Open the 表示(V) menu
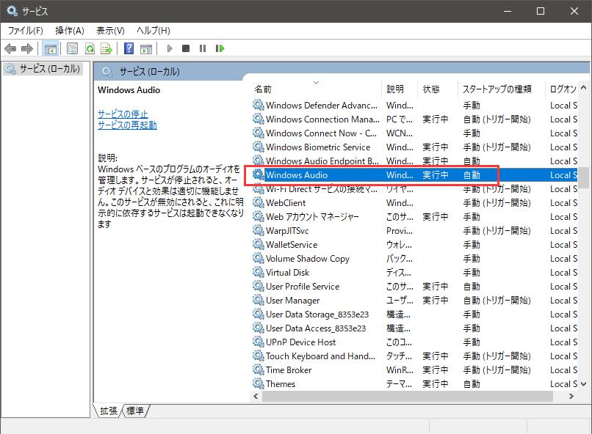The width and height of the screenshot is (592, 434). point(110,31)
